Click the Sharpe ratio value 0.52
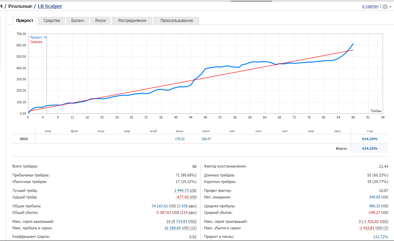This screenshot has height=241, width=394. point(193,237)
